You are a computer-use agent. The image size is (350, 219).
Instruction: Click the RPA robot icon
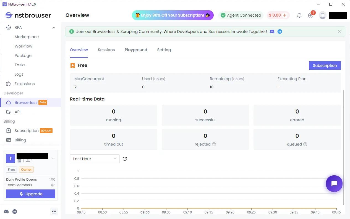click(x=9, y=27)
